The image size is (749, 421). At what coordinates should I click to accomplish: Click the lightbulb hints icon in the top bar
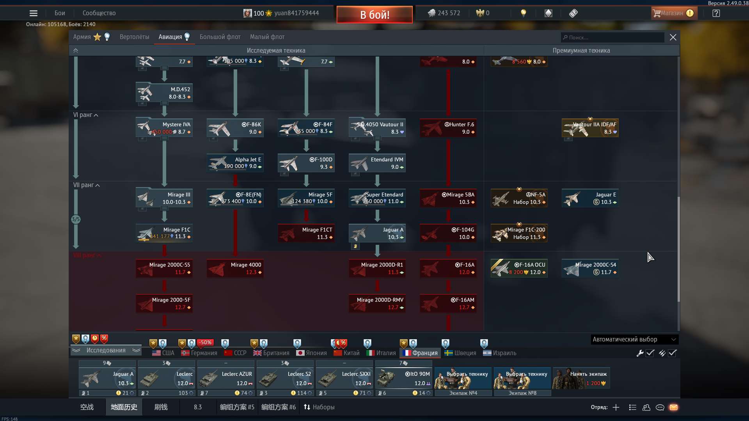pos(524,13)
